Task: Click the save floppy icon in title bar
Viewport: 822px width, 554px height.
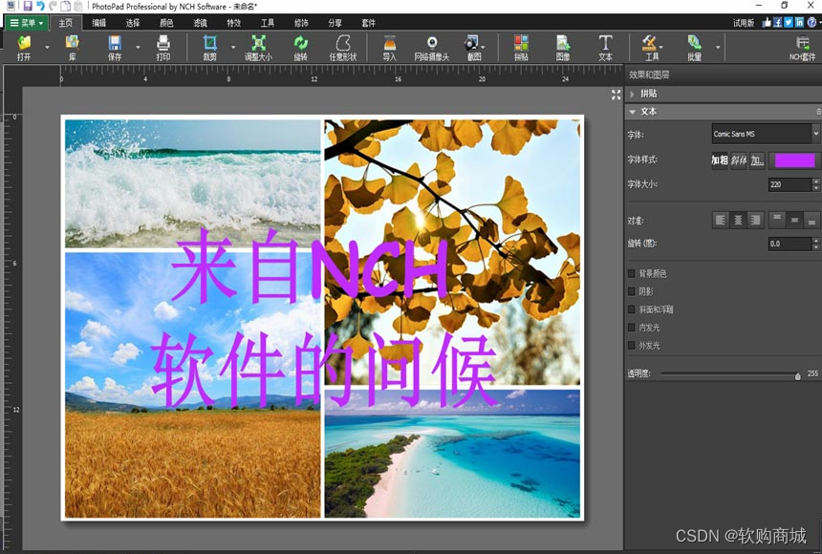Action: (x=28, y=7)
